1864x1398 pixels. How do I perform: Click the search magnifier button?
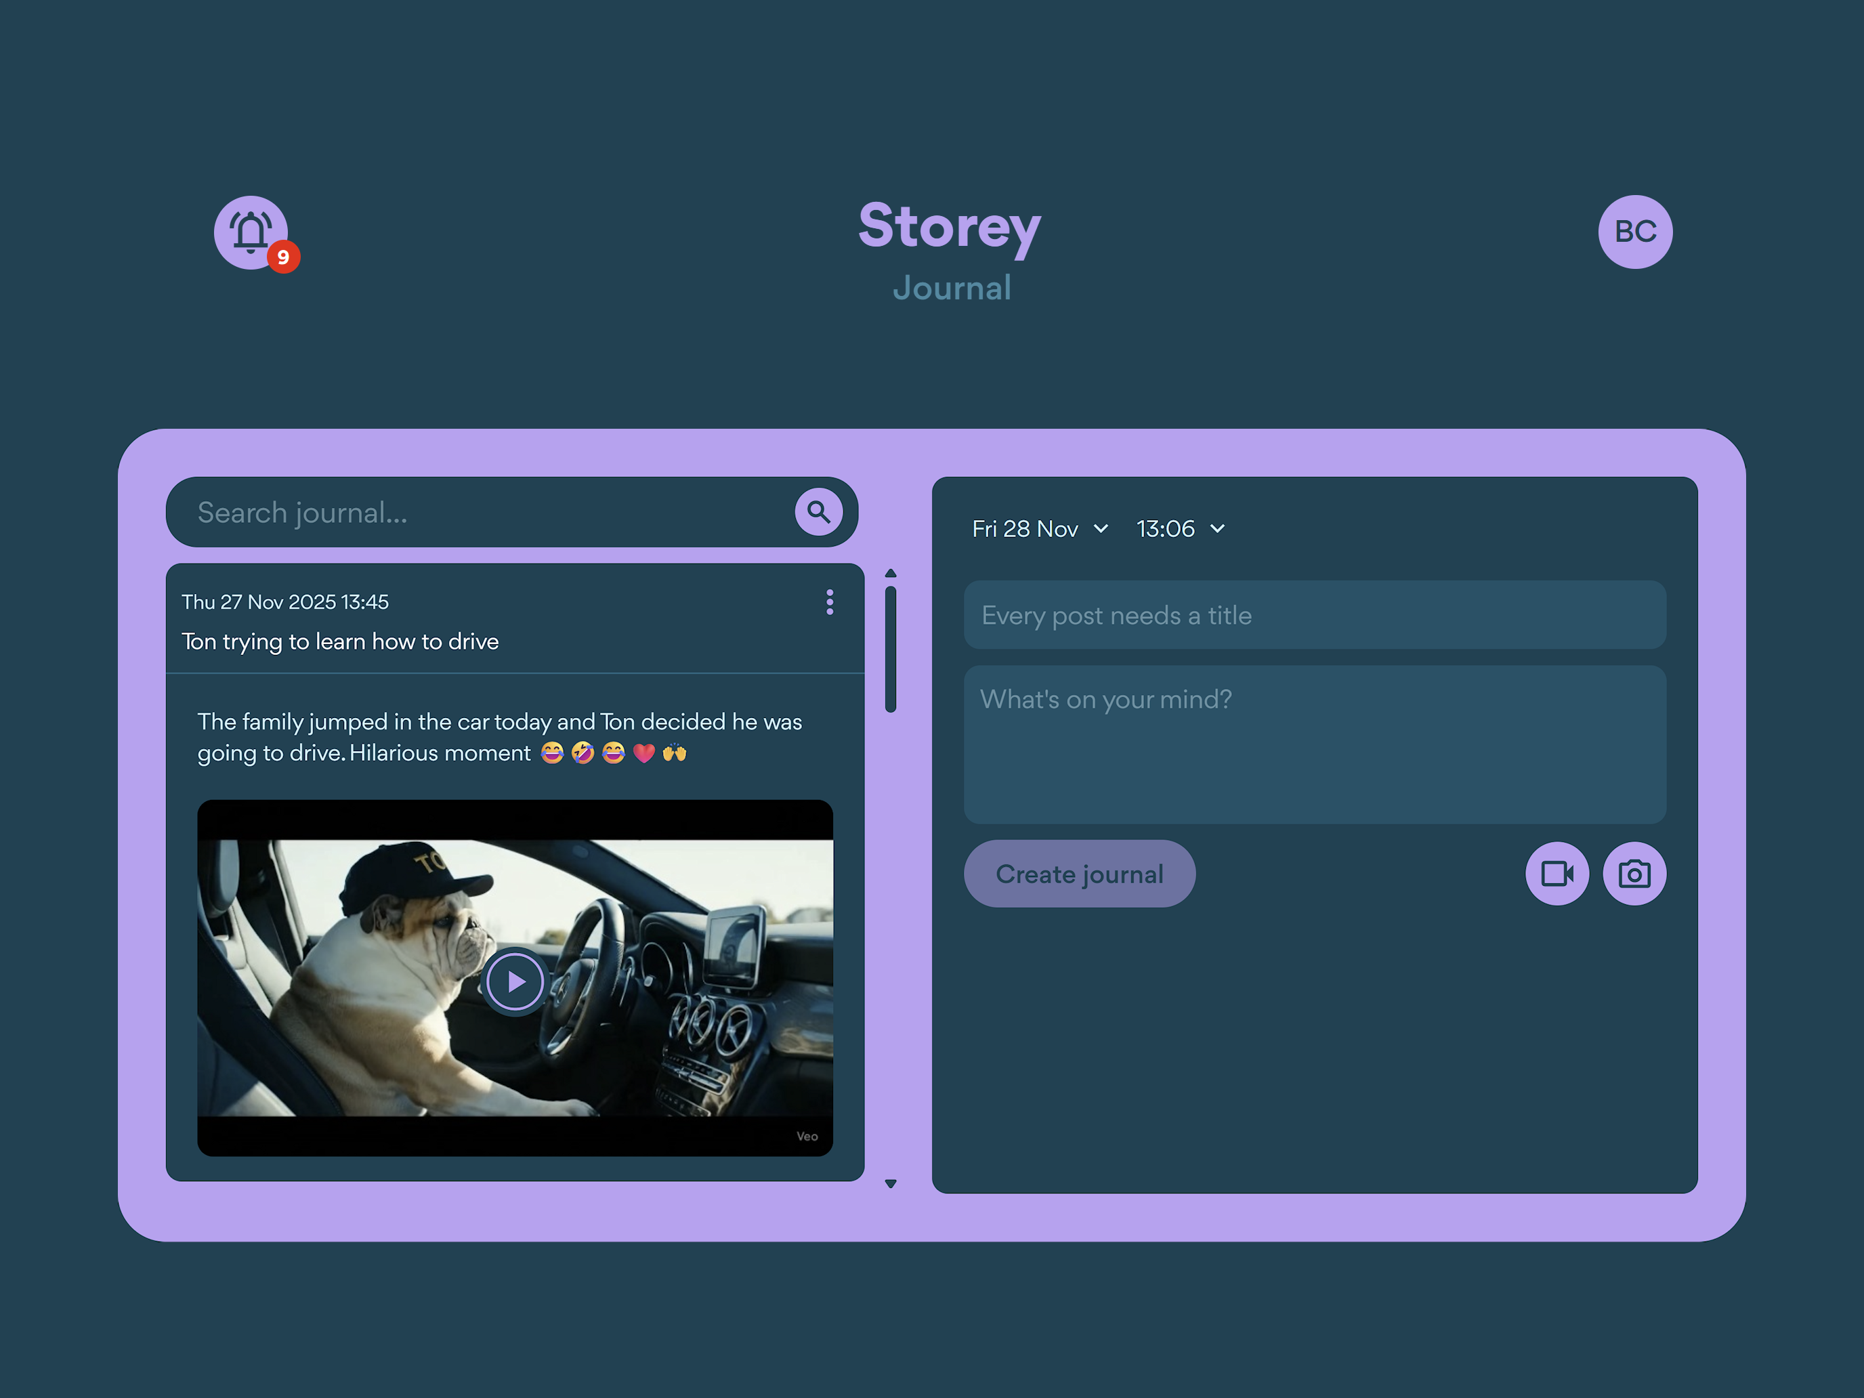click(818, 511)
